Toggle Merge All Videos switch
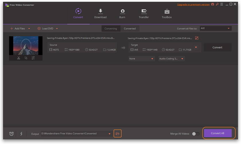This screenshot has height=144, width=241. (x=196, y=134)
